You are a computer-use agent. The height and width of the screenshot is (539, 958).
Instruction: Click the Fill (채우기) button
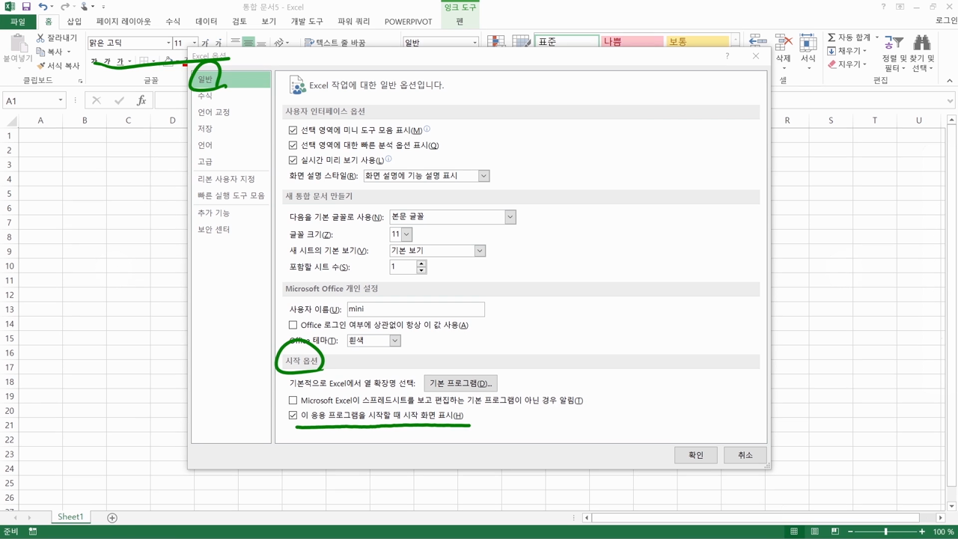pos(846,51)
